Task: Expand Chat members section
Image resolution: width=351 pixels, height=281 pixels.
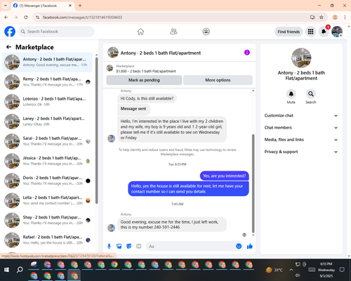Action: pos(301,128)
